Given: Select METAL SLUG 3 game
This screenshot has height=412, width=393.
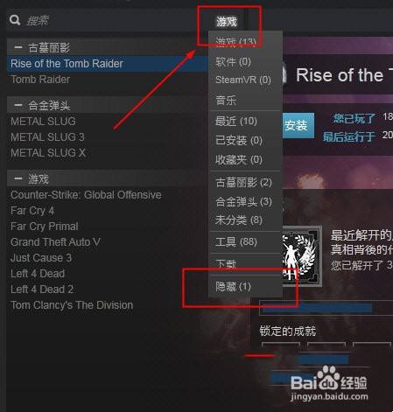Looking at the screenshot, I should coord(47,137).
